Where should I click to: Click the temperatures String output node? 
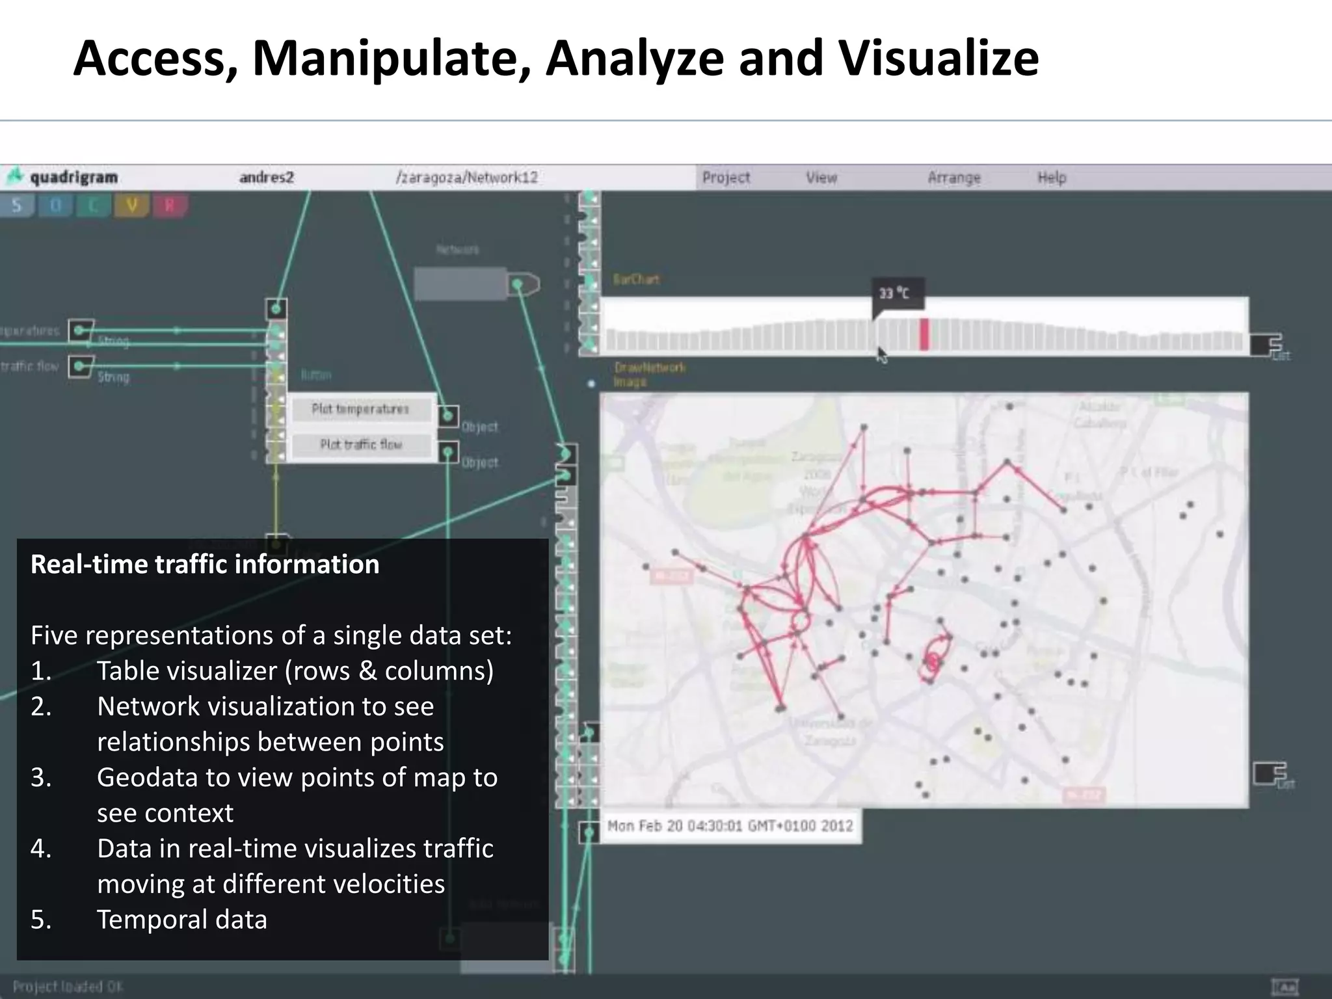coord(81,330)
